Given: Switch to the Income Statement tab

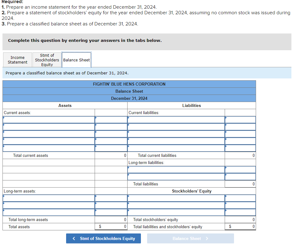Looking at the screenshot, I should [17, 60].
